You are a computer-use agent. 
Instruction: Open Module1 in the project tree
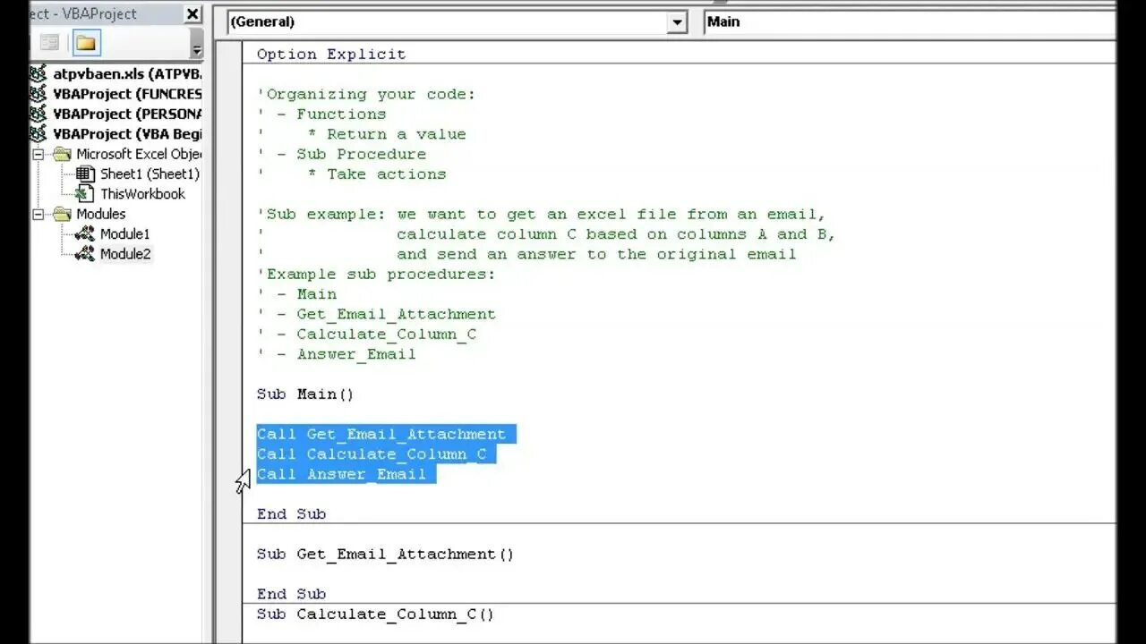pyautogui.click(x=124, y=233)
